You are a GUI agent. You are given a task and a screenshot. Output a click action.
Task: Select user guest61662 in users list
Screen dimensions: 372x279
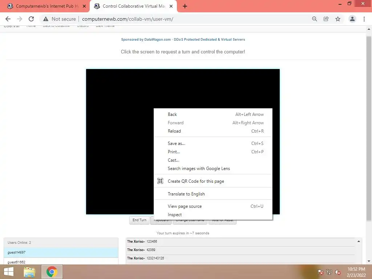click(61, 262)
